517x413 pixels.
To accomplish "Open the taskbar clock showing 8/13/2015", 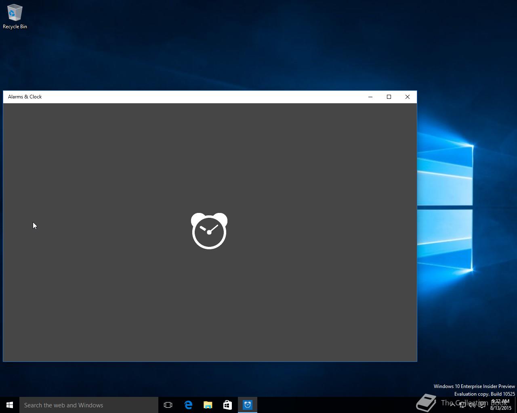I will click(x=501, y=405).
